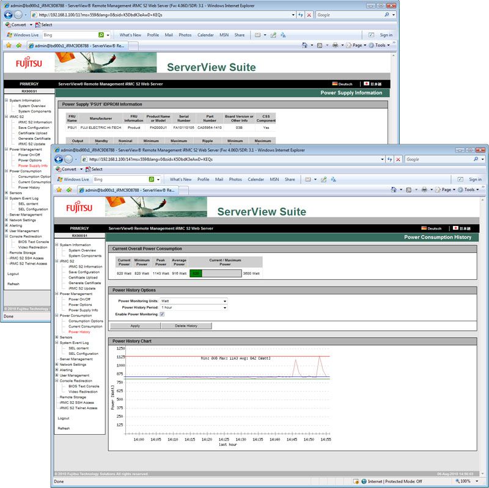Click Google search box in rear window
The image size is (489, 488).
coord(350,15)
